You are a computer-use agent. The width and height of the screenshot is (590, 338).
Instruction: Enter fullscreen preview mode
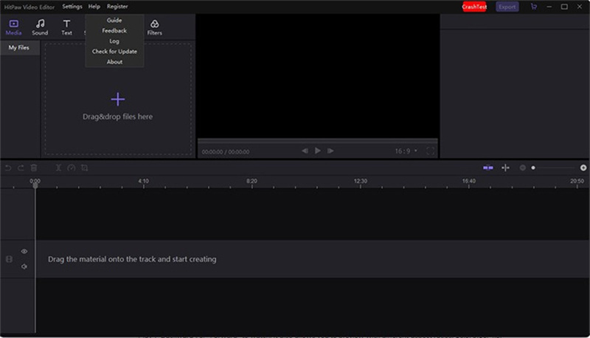click(430, 151)
